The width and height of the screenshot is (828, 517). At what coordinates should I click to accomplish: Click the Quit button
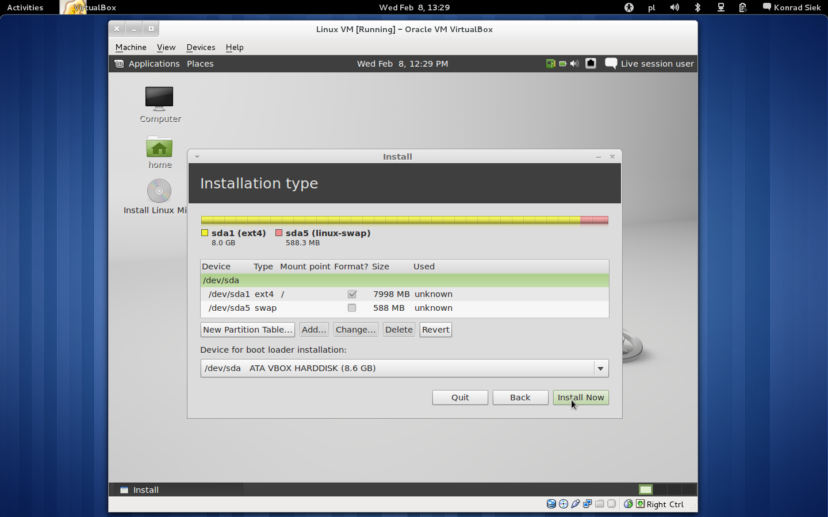tap(460, 398)
